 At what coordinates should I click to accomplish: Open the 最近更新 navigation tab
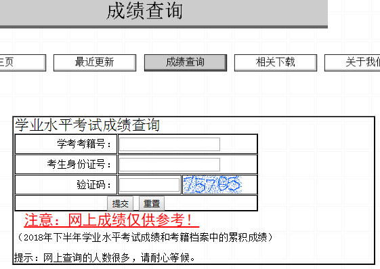[x=95, y=62]
